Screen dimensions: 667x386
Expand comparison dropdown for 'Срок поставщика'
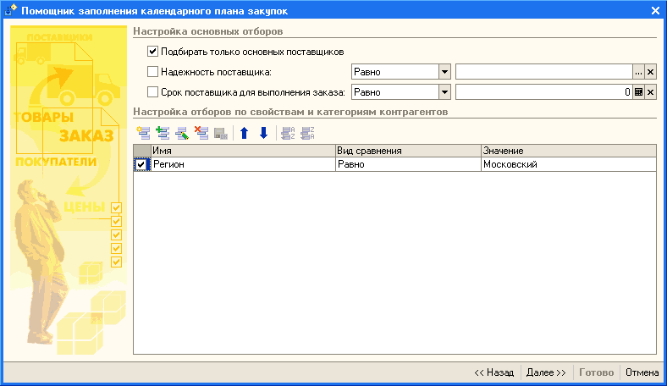(444, 92)
